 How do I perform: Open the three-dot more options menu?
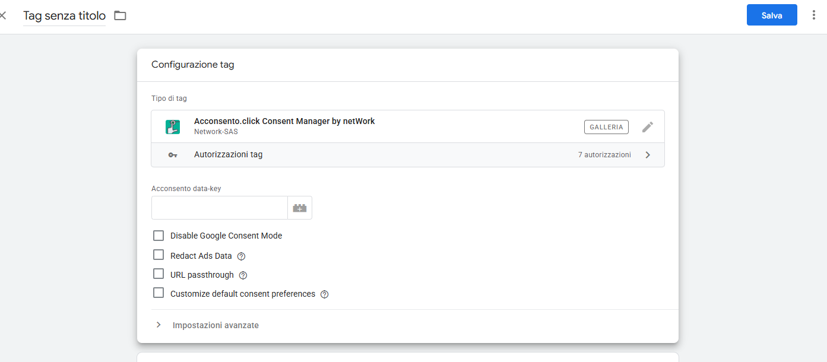click(814, 15)
